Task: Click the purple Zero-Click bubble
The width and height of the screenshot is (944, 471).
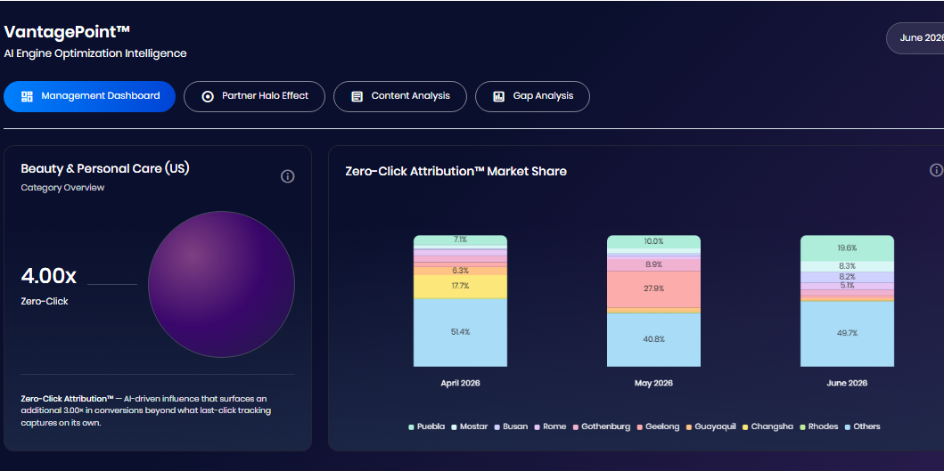Action: tap(221, 285)
